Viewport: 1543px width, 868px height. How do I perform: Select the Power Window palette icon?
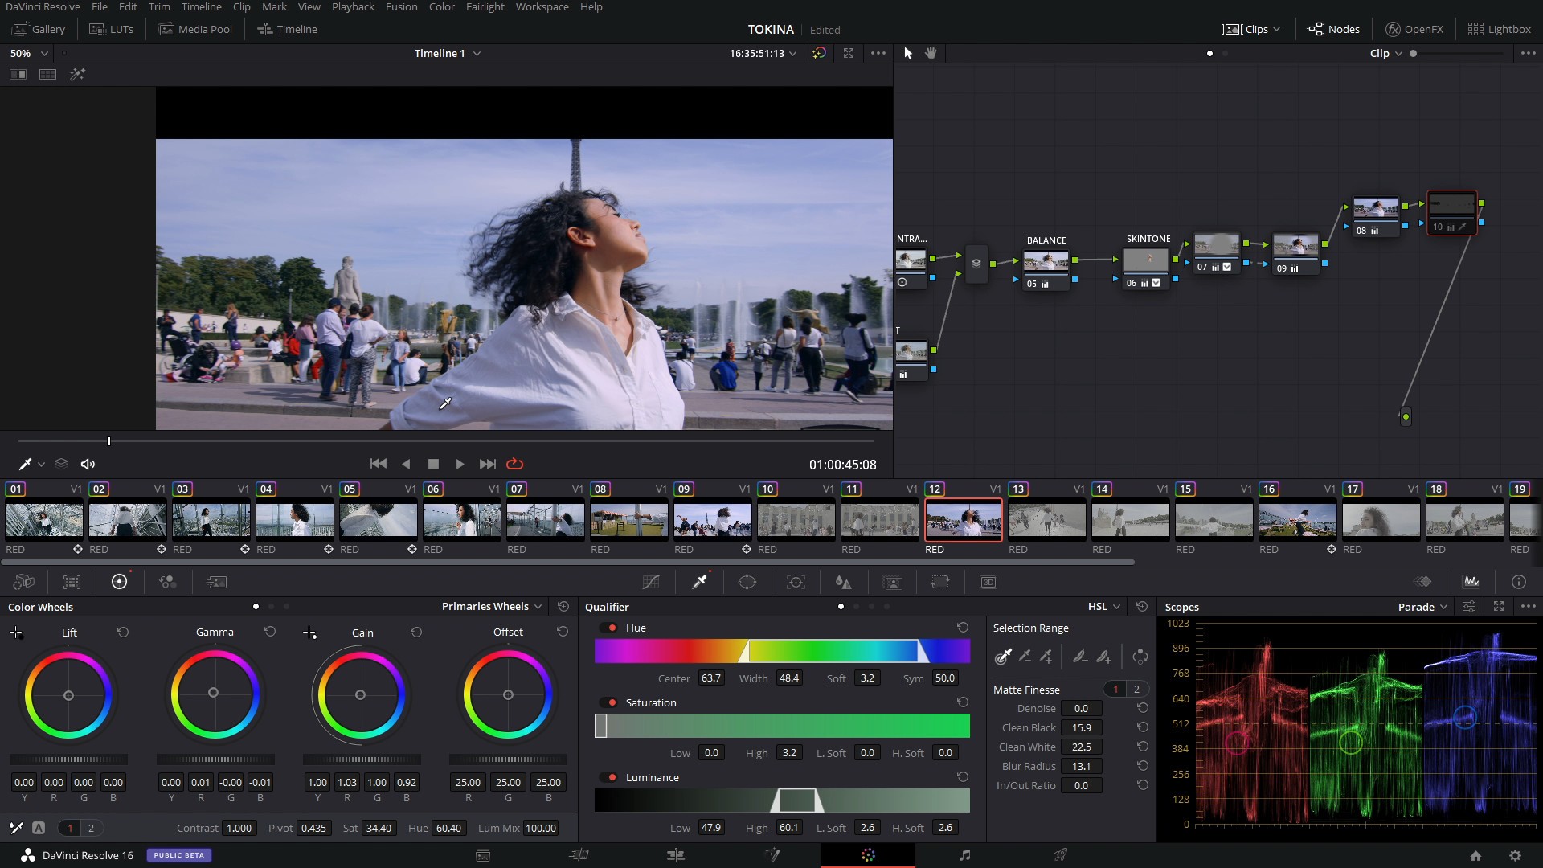[x=747, y=582]
